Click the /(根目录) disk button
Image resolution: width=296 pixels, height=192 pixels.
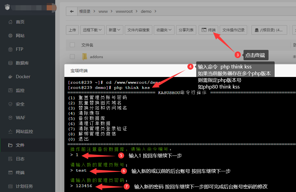tap(269, 30)
